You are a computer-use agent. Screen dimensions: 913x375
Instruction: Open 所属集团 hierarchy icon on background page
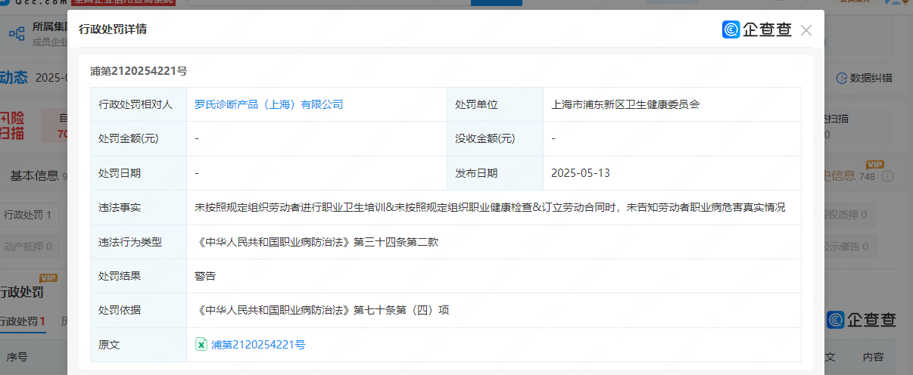[17, 34]
